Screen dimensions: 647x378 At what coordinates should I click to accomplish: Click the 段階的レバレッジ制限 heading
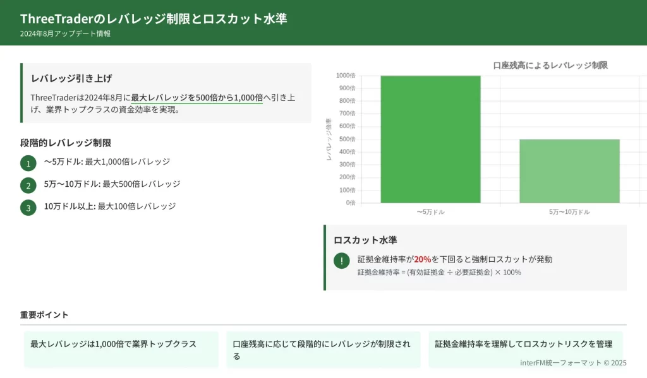click(x=66, y=143)
